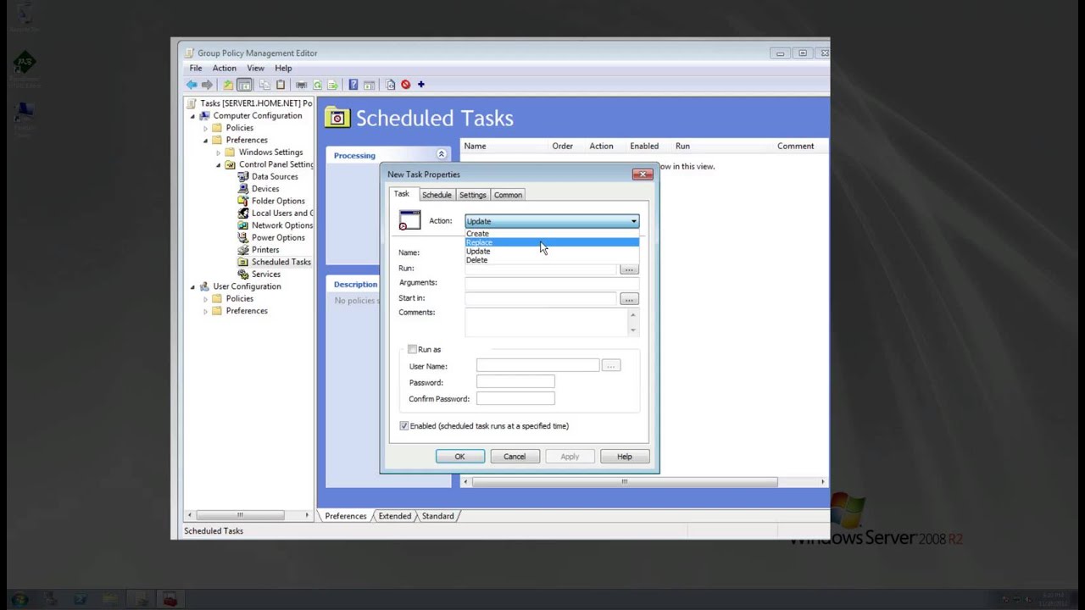The width and height of the screenshot is (1085, 610).
Task: Select the Services gears tree icon
Action: point(243,274)
